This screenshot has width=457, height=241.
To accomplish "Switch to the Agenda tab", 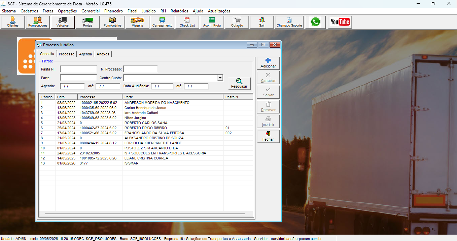I will tap(85, 54).
